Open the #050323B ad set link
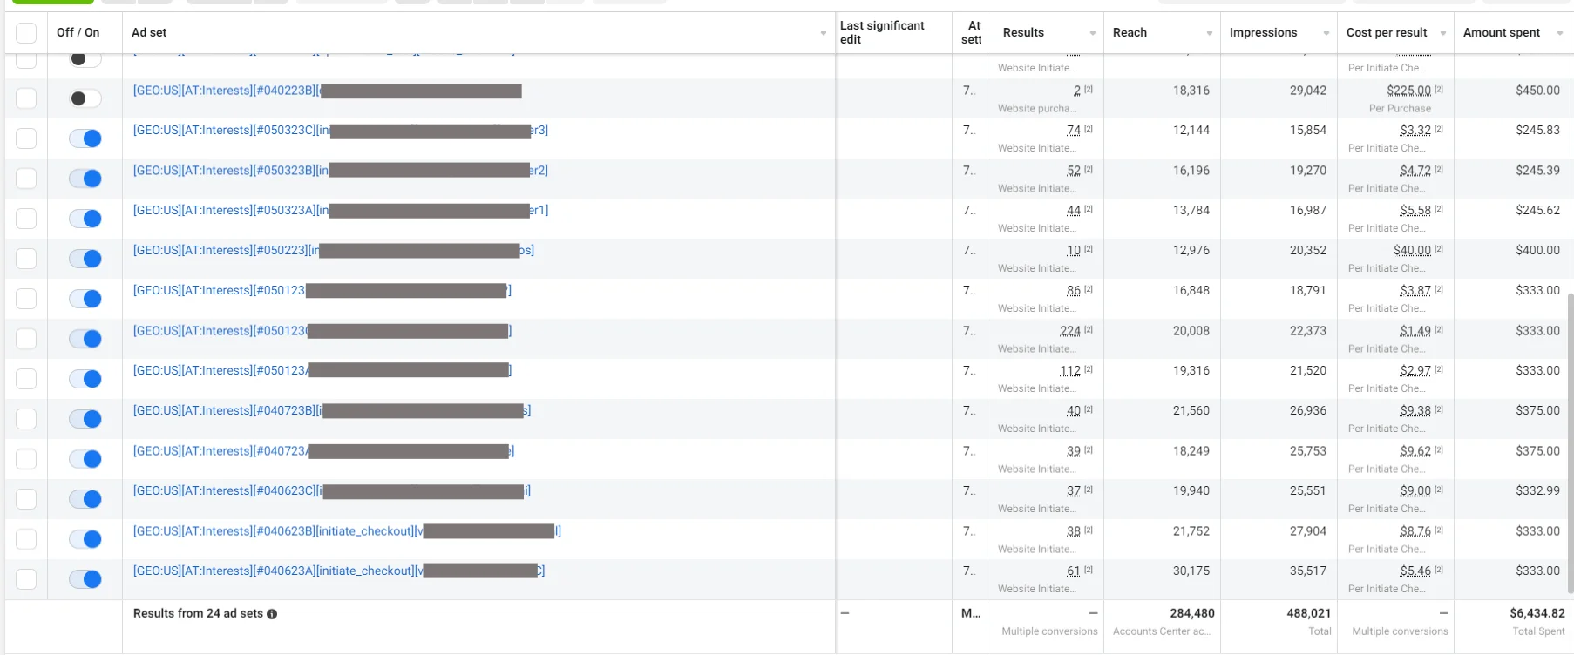This screenshot has width=1574, height=655. 230,171
